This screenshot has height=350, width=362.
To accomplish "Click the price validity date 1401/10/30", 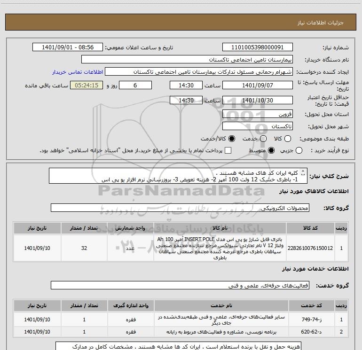I will [x=258, y=100].
